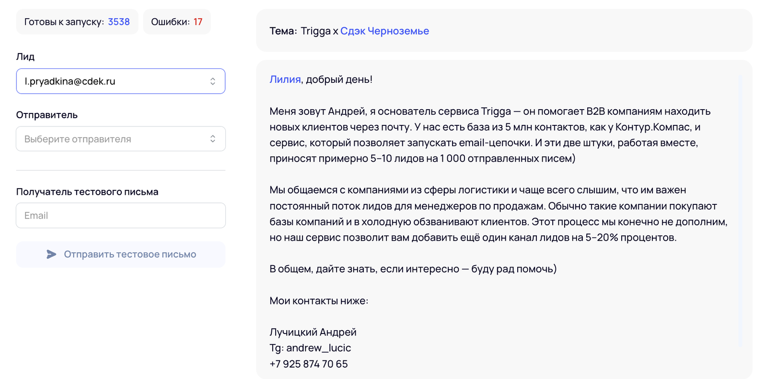767x379 pixels.
Task: Click the Telegram handle "Tg: andrew_lucic"
Action: point(310,348)
